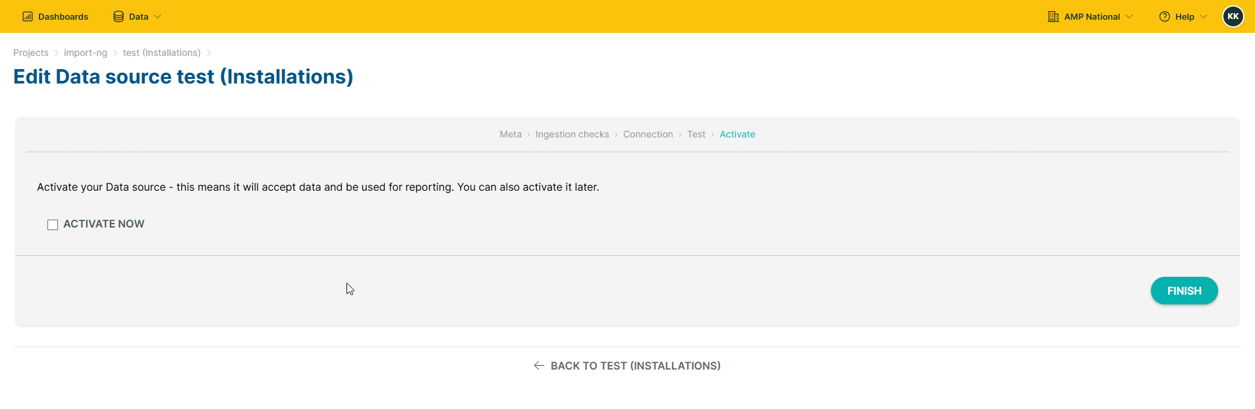Expand the Data dropdown chevron
The image size is (1255, 409).
click(x=157, y=16)
